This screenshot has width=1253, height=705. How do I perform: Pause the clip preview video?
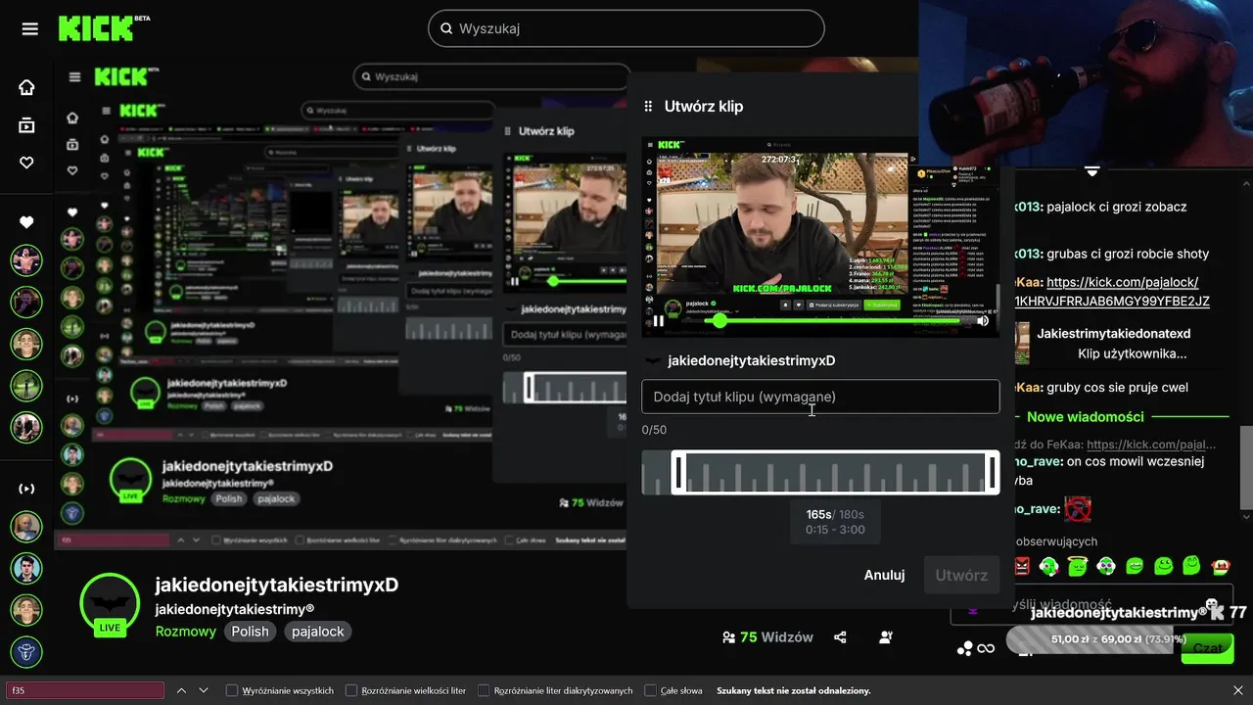coord(659,320)
